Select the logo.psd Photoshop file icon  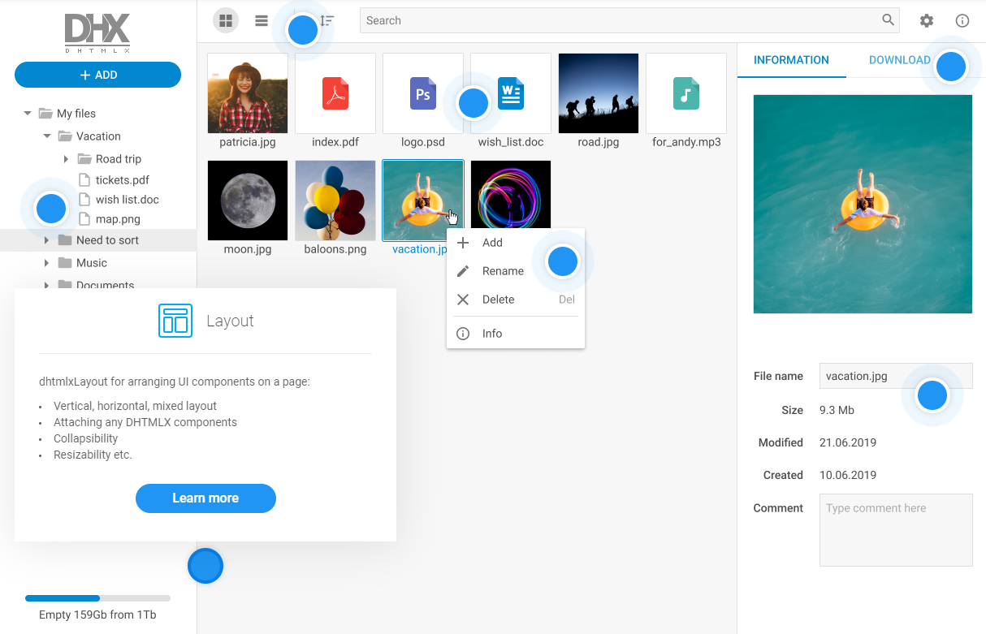[422, 93]
